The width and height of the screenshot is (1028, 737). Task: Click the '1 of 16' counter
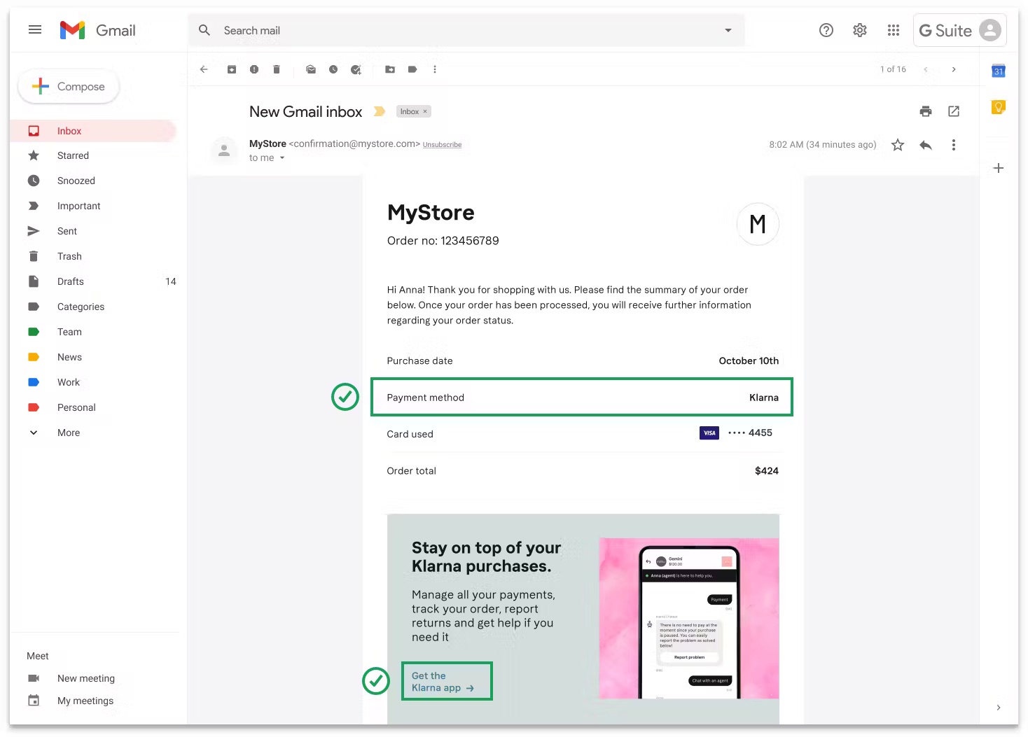(x=893, y=69)
